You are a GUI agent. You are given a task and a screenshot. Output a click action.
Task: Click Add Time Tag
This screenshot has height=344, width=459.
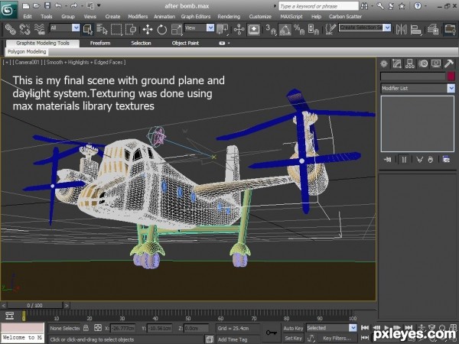pyautogui.click(x=233, y=339)
